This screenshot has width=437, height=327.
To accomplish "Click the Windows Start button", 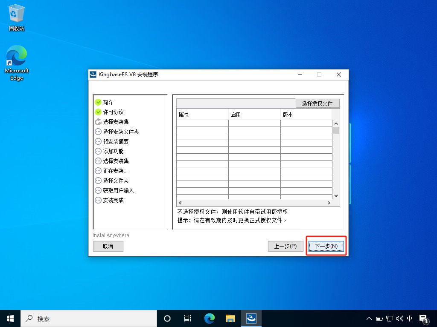I will coord(10,318).
